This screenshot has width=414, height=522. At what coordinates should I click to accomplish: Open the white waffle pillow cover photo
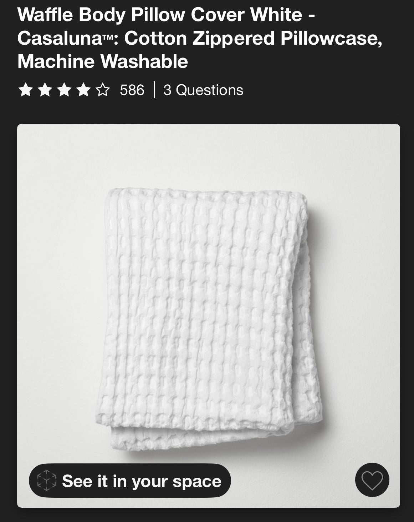pyautogui.click(x=209, y=316)
